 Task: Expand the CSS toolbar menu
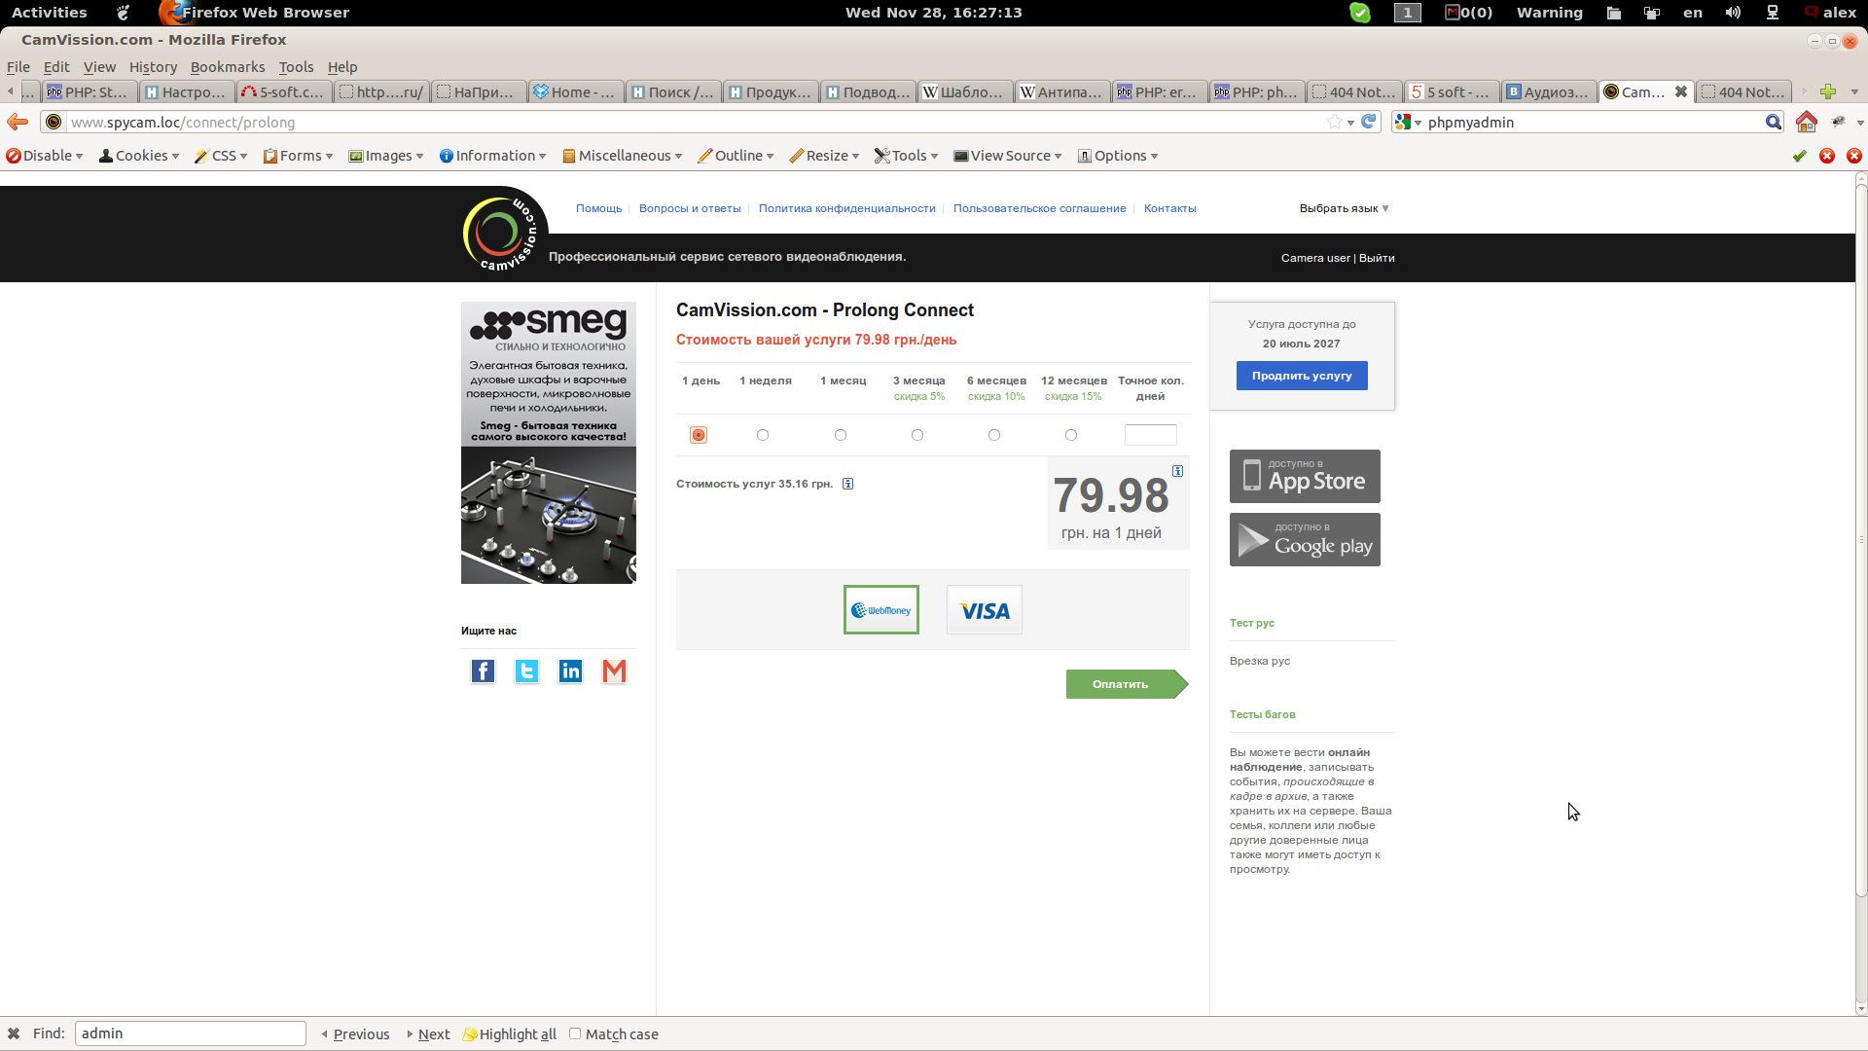221,156
